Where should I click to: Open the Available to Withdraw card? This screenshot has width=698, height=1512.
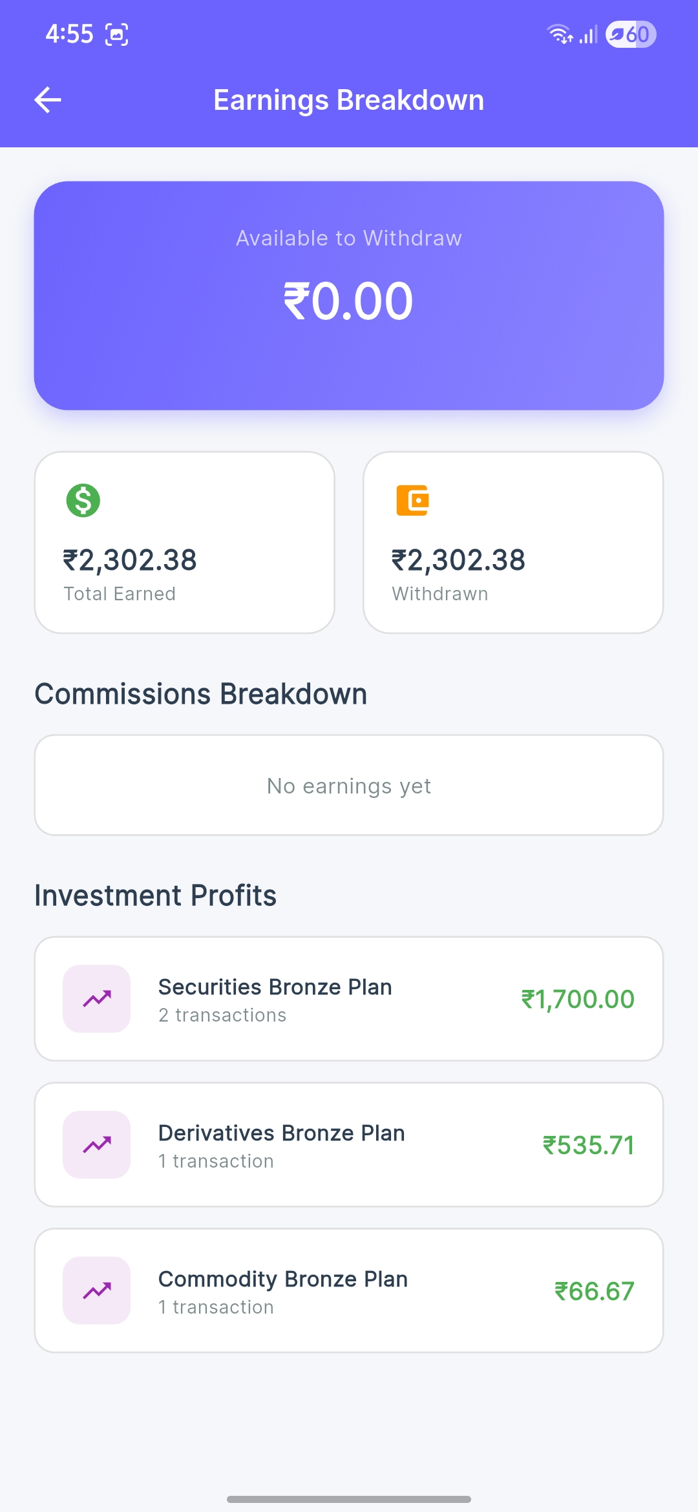[349, 296]
